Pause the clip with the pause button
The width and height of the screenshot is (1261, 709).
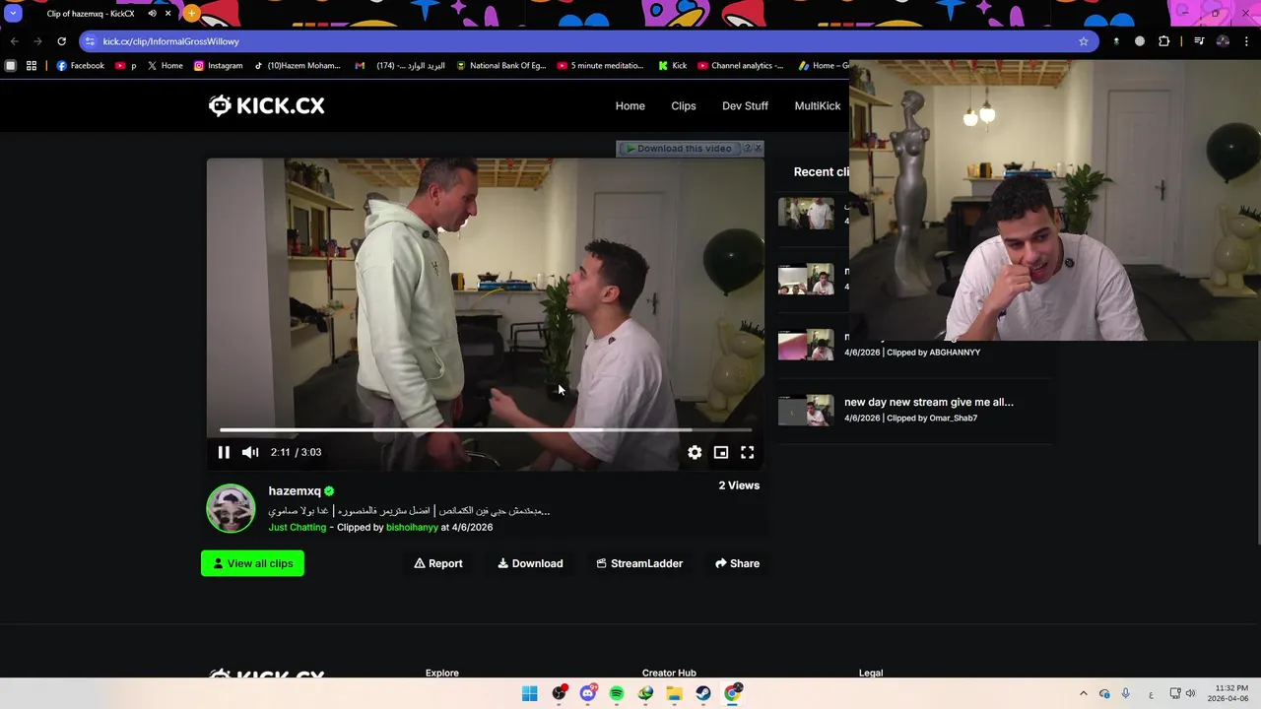click(x=224, y=452)
